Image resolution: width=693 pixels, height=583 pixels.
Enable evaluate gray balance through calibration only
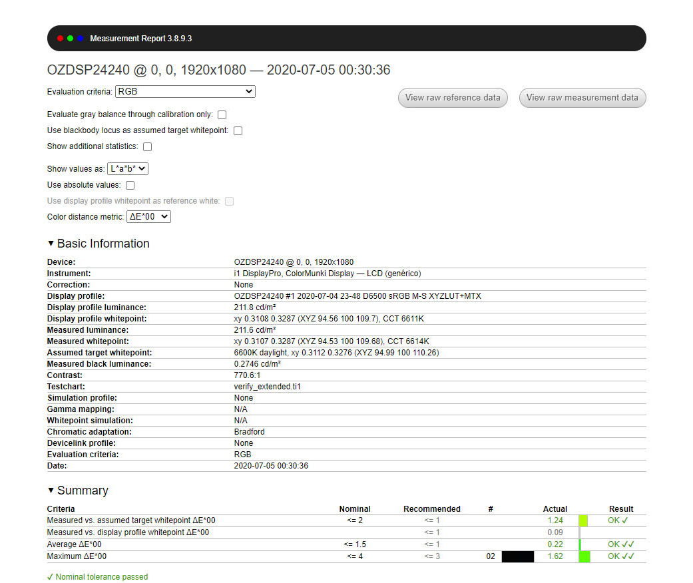click(x=222, y=115)
